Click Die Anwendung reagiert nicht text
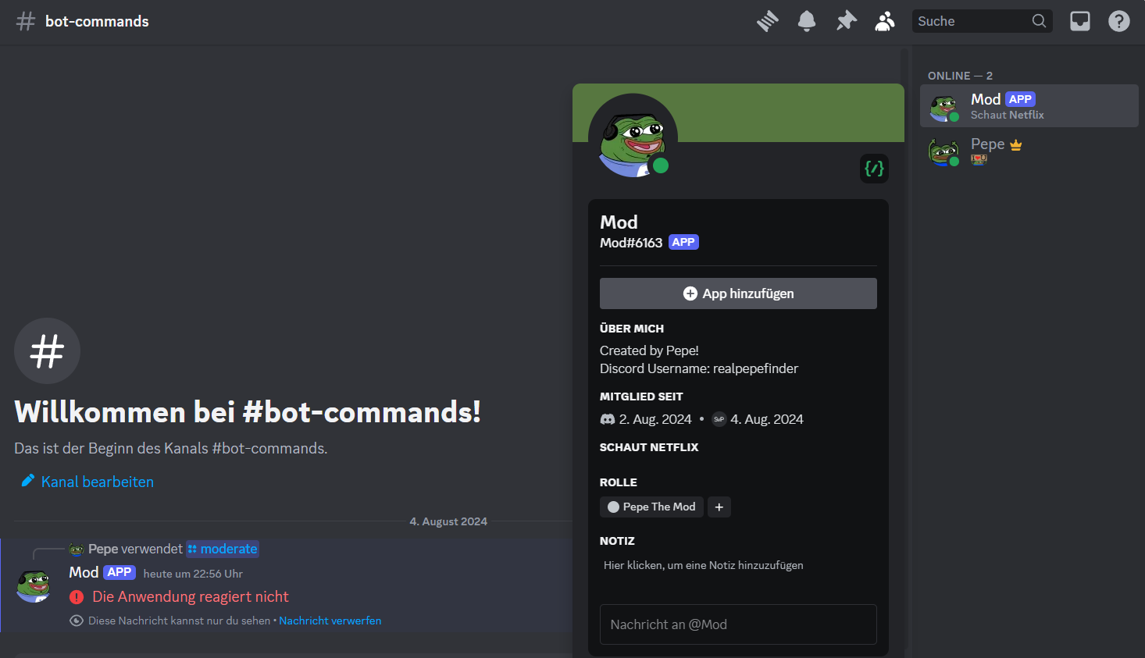Screen dimensions: 1145x658 click(x=191, y=596)
